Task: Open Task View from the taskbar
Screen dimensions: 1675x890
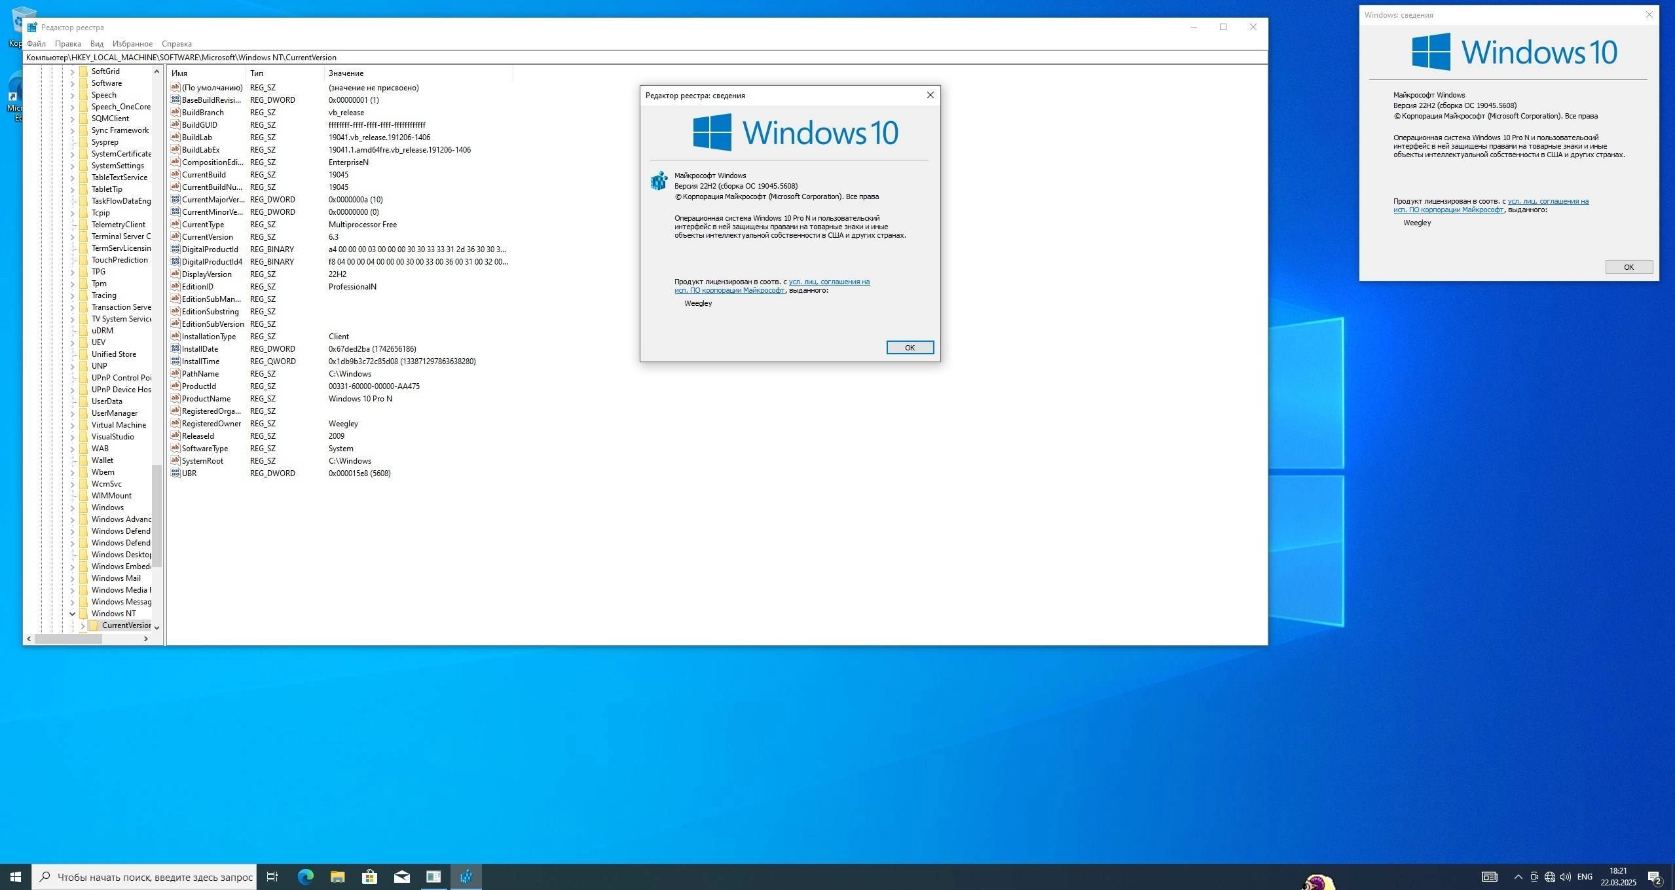Action: [272, 876]
